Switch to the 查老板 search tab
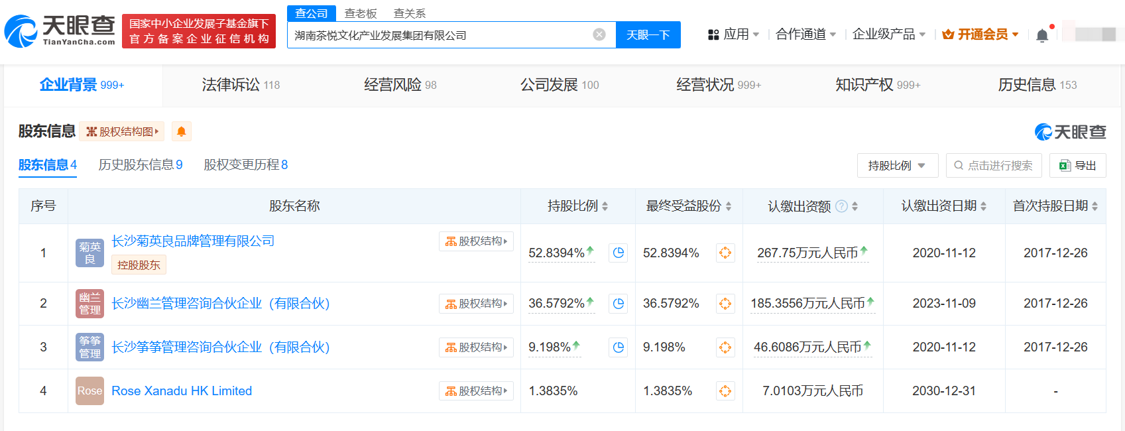Viewport: 1125px width, 431px height. click(x=361, y=13)
